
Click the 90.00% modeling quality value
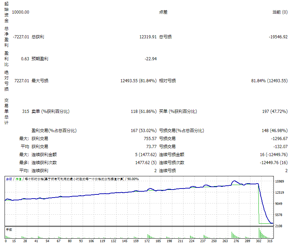pyautogui.click(x=135, y=178)
